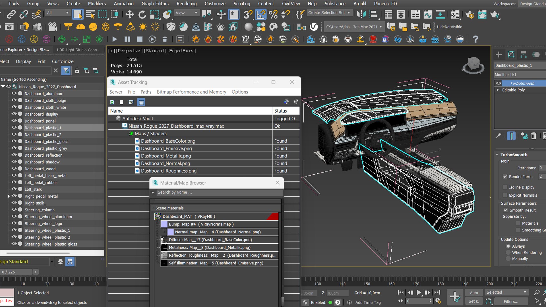
Task: Open the Hierarchy tab in command panel
Action: 524,55
